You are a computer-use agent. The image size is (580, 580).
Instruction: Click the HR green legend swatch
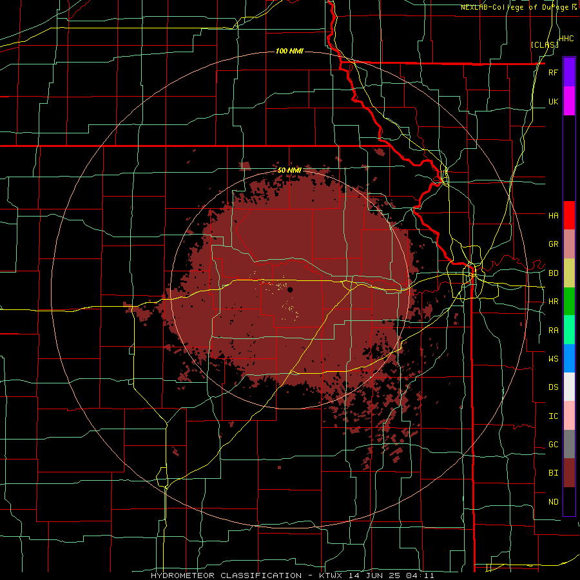click(569, 302)
